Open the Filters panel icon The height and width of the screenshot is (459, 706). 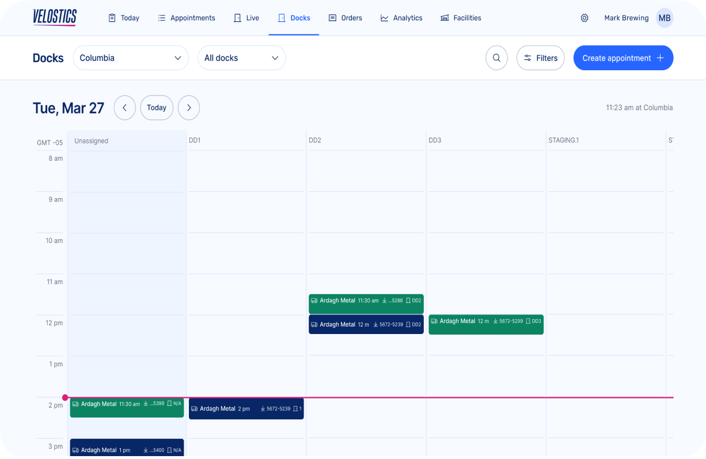tap(528, 58)
